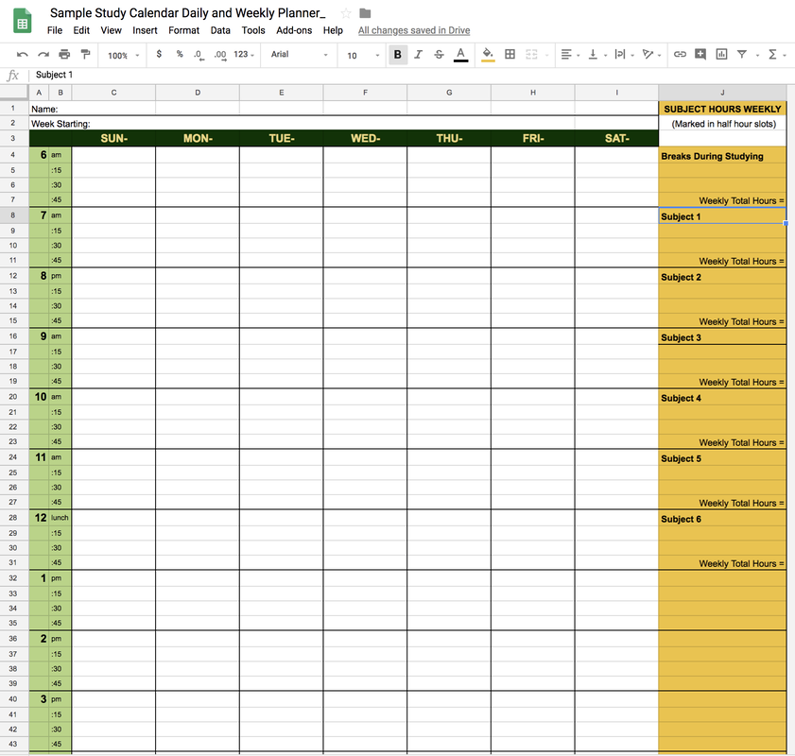Click the insert link icon
795x756 pixels.
coord(680,55)
